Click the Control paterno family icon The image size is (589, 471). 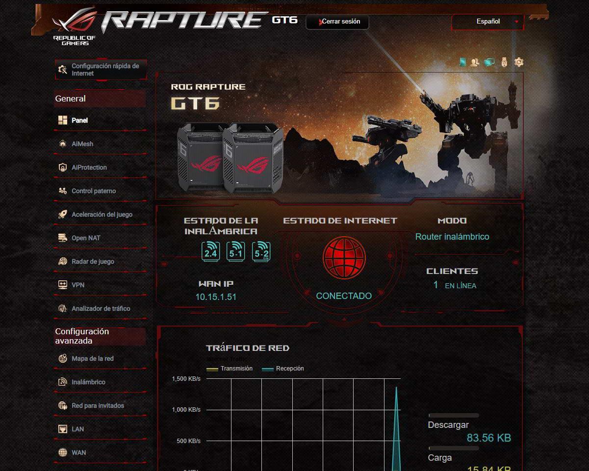point(63,191)
